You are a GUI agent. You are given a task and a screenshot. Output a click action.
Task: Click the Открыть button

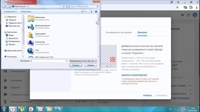pos(76,65)
